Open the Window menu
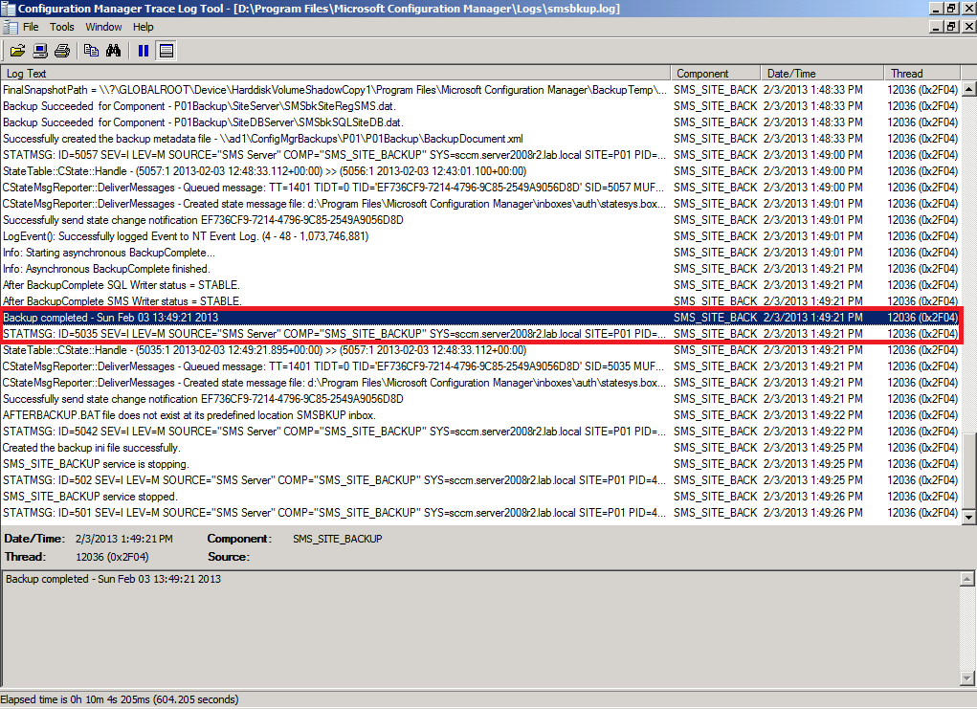977x709 pixels. point(103,27)
